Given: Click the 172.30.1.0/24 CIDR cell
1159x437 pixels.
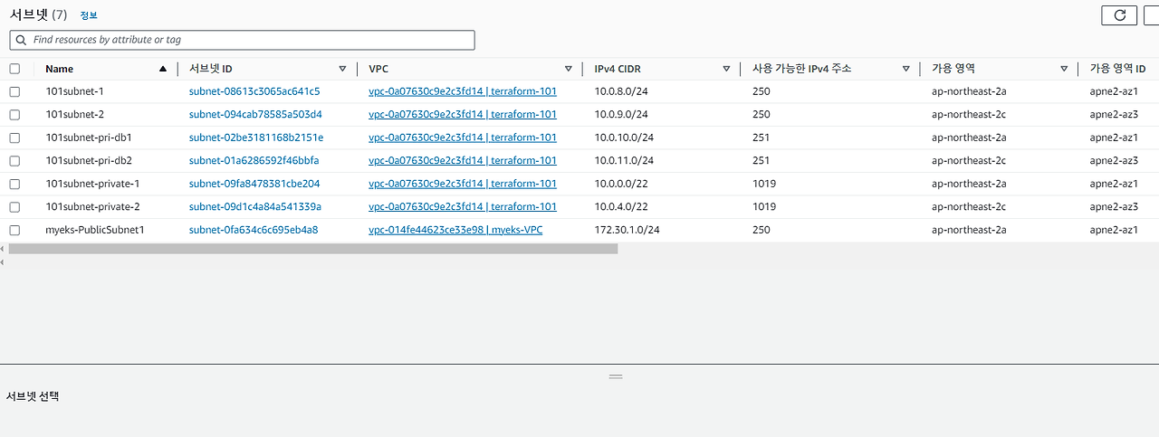Looking at the screenshot, I should (x=627, y=230).
